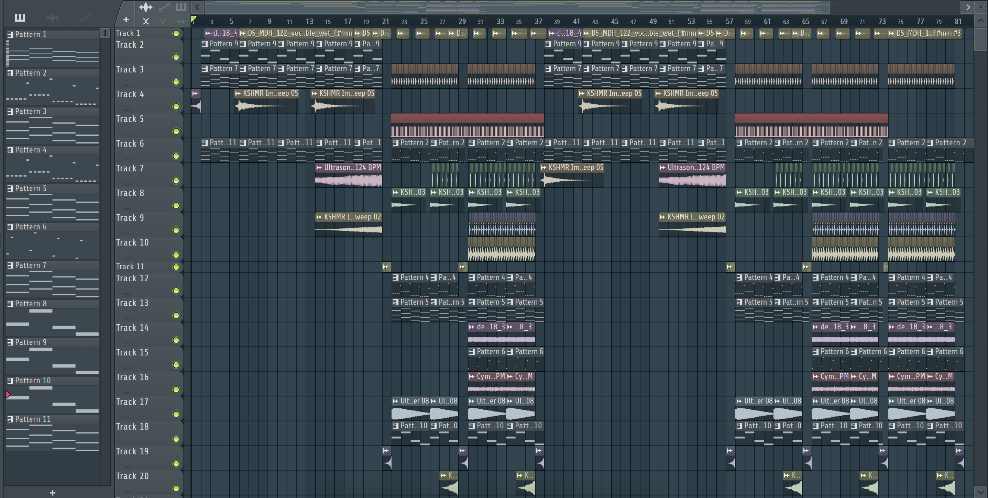Mute Track 3 using its green LED
This screenshot has height=498, width=988.
click(x=176, y=82)
